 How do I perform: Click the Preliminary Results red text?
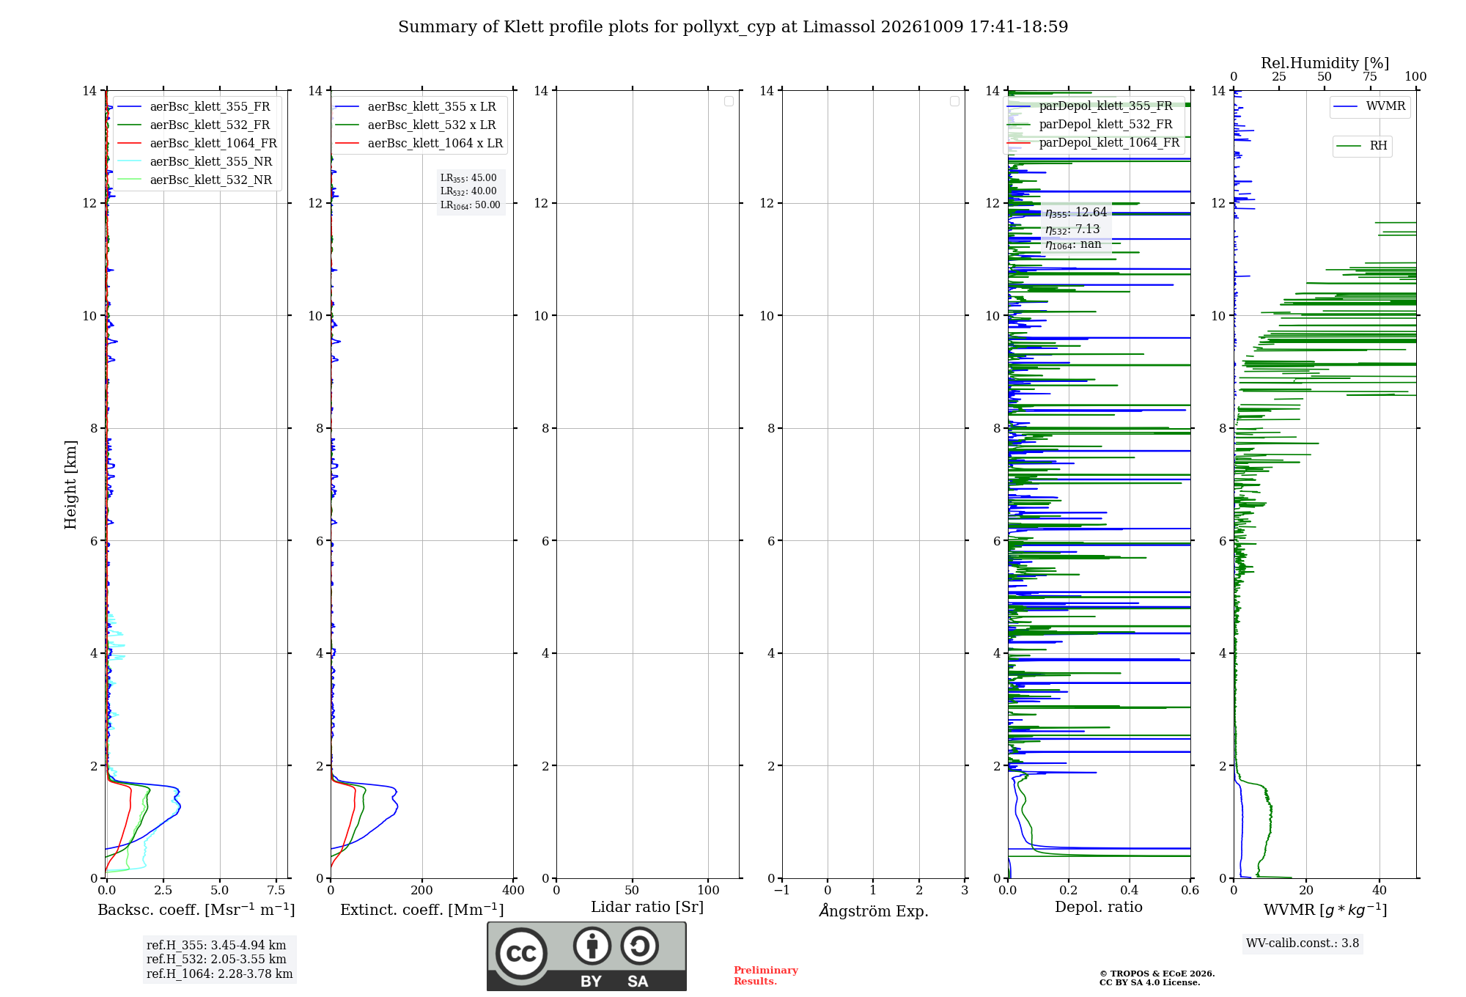pyautogui.click(x=765, y=975)
